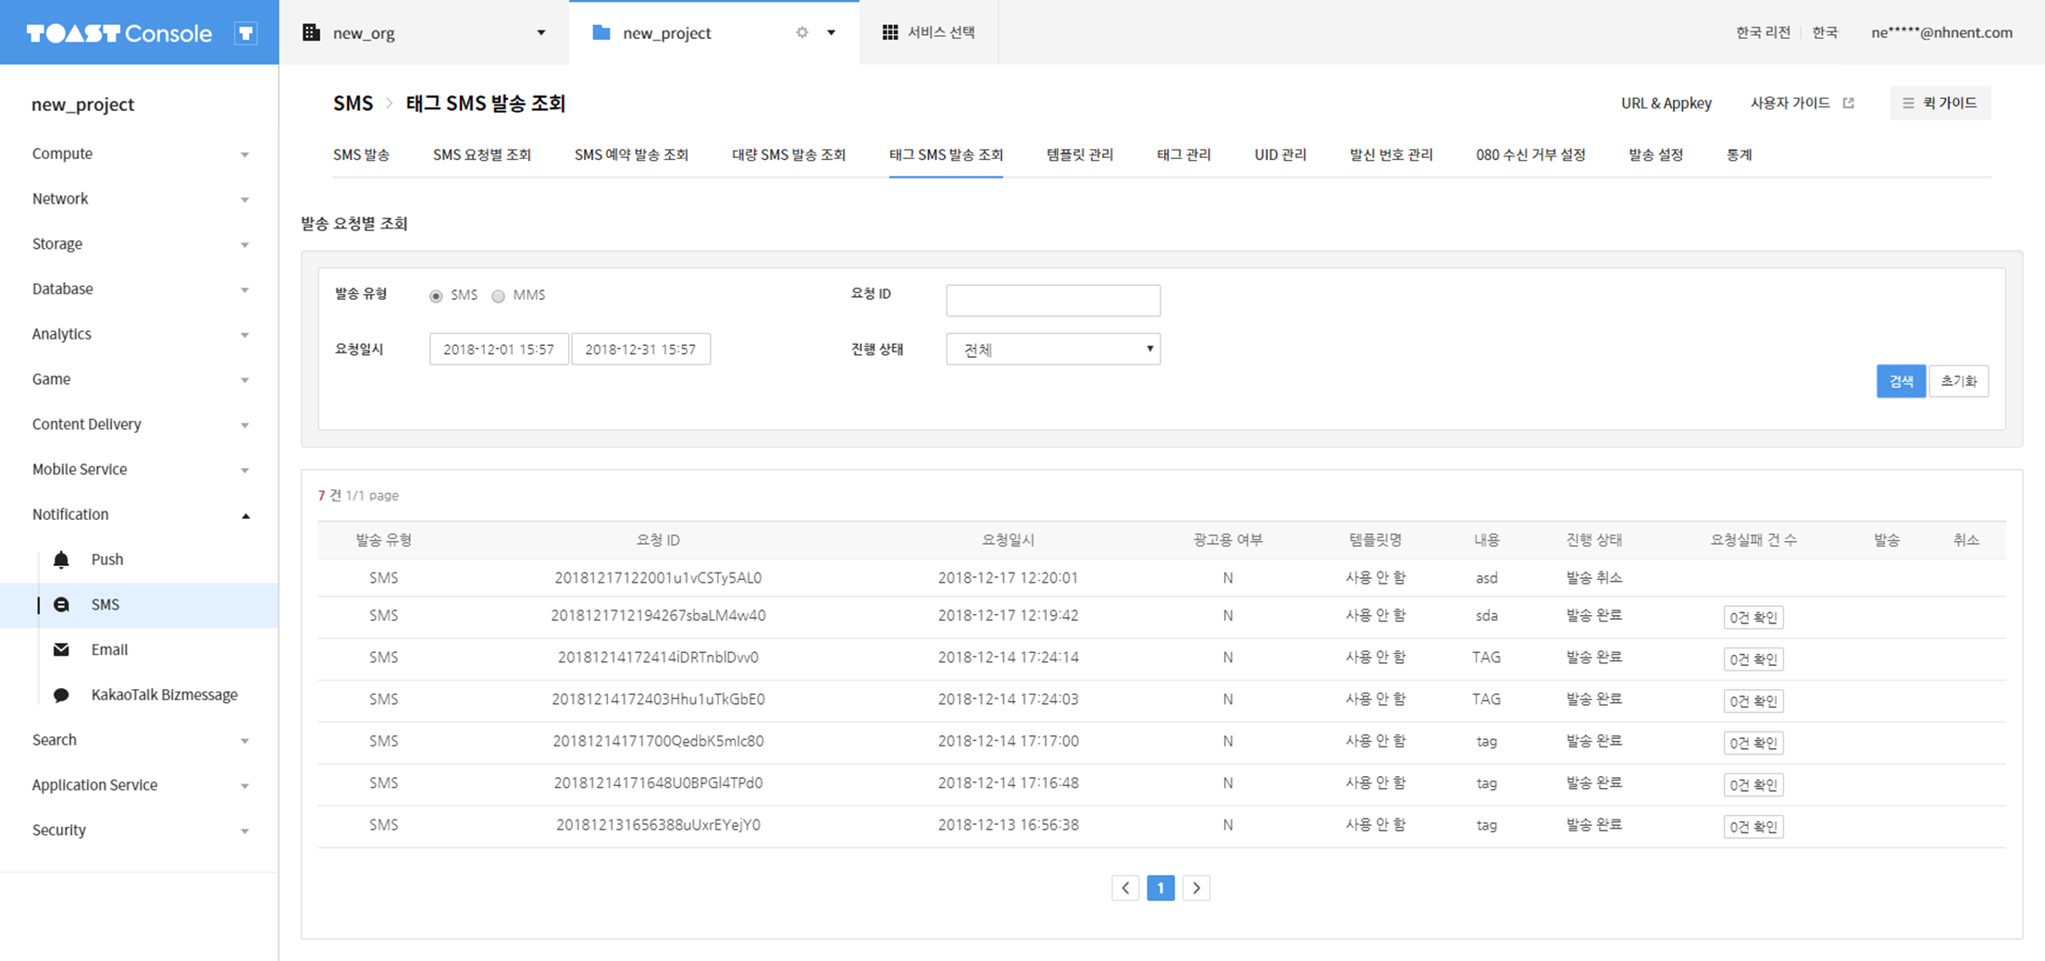Click the blue 검색 search button
The height and width of the screenshot is (961, 2045).
(1901, 381)
